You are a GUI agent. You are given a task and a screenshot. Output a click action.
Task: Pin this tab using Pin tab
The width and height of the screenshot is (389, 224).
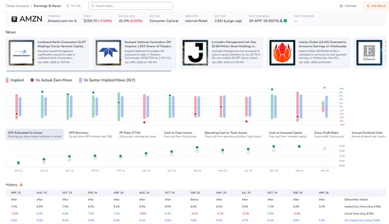click(73, 6)
